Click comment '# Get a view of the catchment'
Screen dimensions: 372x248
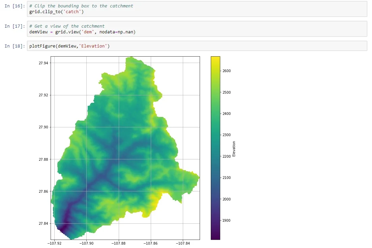67,26
